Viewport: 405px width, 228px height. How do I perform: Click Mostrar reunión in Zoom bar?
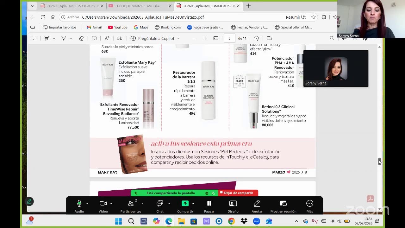(x=283, y=206)
